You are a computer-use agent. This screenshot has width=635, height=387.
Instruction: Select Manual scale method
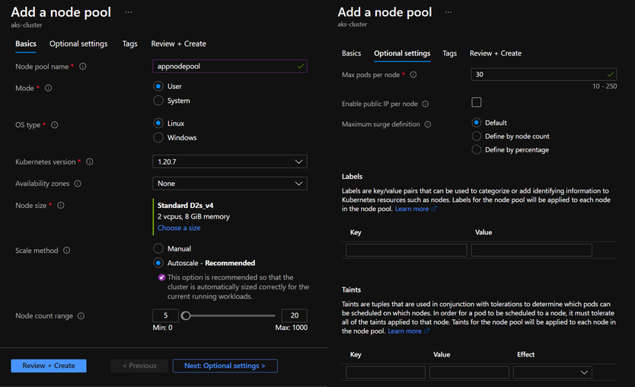coord(158,248)
